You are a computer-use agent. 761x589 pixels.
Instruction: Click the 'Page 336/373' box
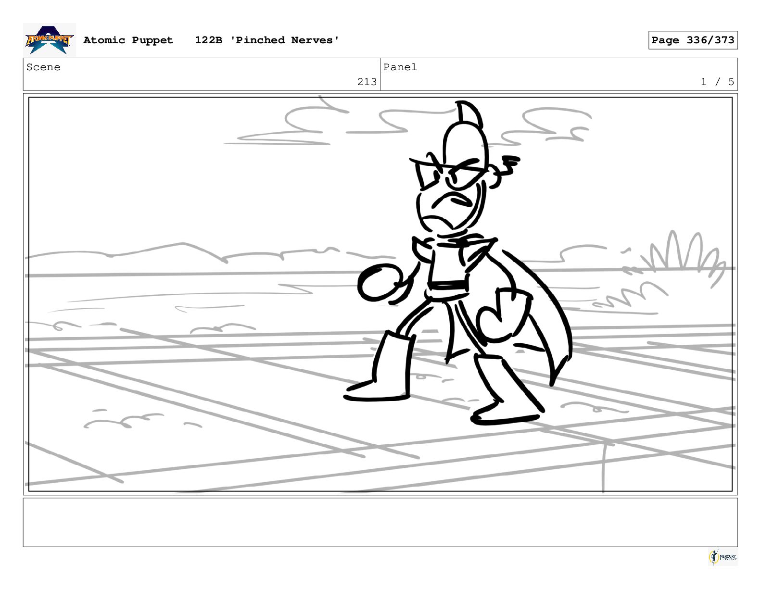coord(693,40)
